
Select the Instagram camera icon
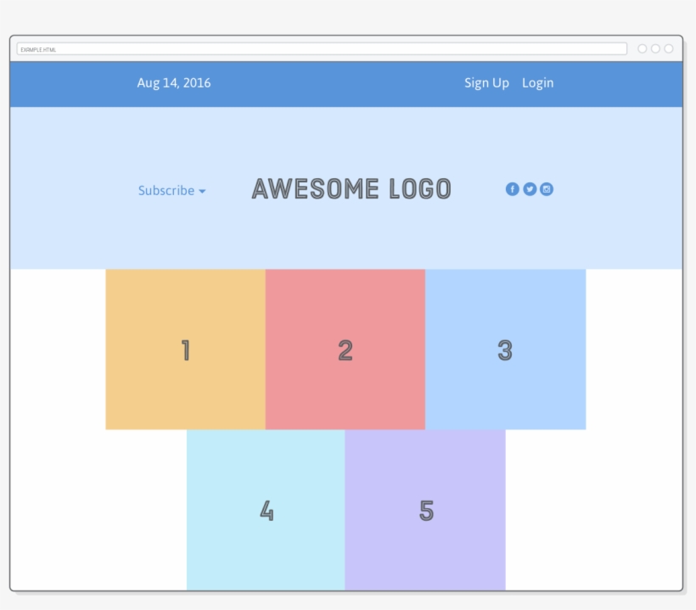coord(546,189)
